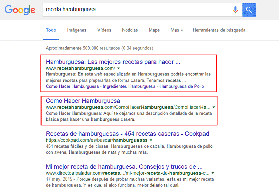
Task: Expand dropdown arrow beside cookpad.com URL
Action: (151, 140)
